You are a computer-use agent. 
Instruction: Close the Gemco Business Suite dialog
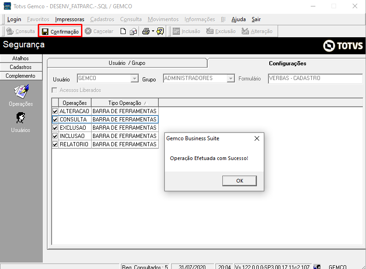[x=257, y=138]
